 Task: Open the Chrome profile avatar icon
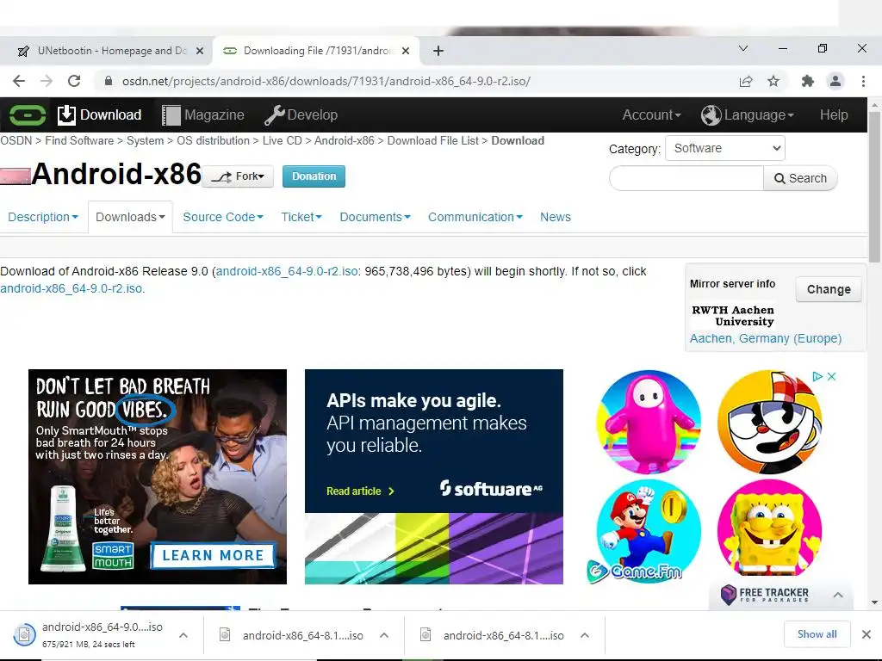click(835, 81)
